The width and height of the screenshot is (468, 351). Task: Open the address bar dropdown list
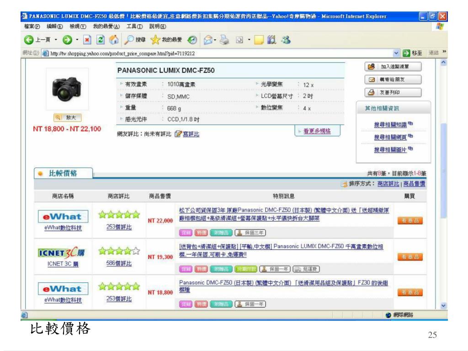(x=396, y=53)
